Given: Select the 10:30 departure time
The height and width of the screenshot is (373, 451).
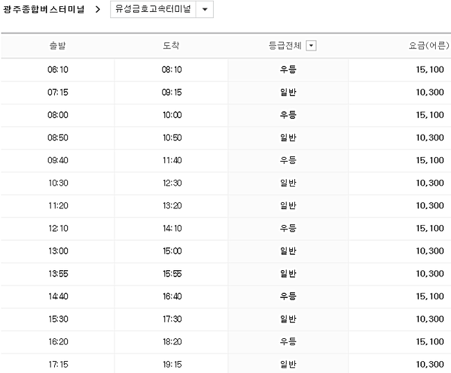Looking at the screenshot, I should pos(58,183).
